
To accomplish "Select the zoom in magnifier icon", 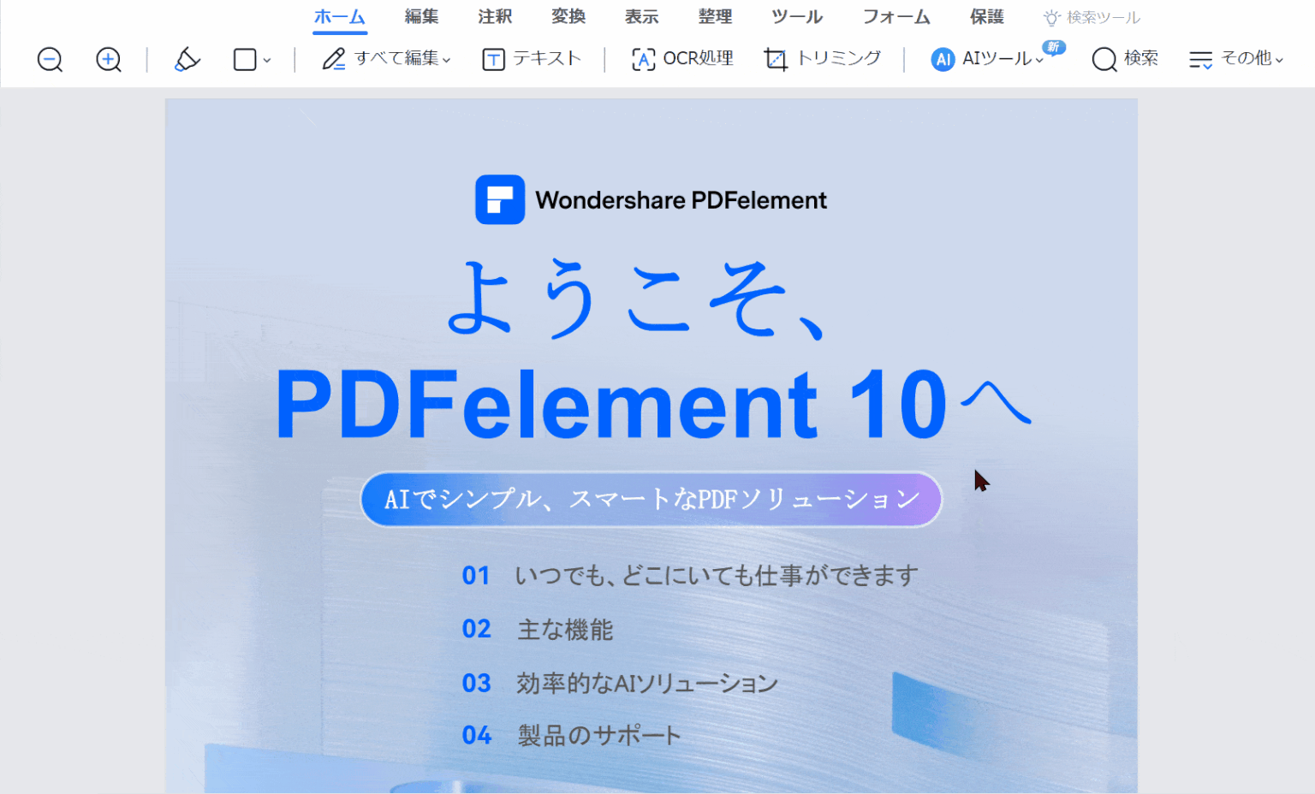I will [x=108, y=60].
